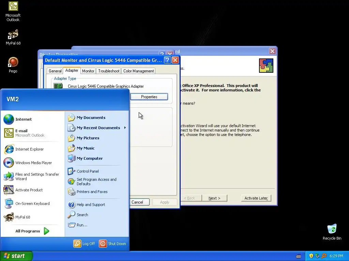Click the help question mark button in adapter dialog
Viewport: 349px width, 261px height.
tap(167, 60)
